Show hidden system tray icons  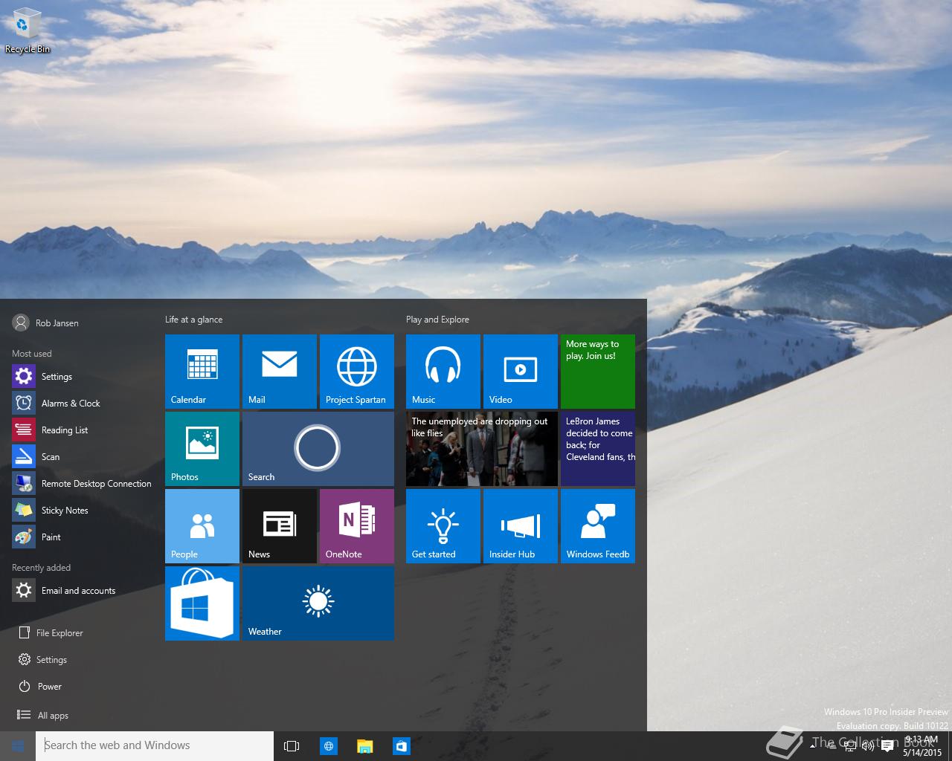point(811,746)
